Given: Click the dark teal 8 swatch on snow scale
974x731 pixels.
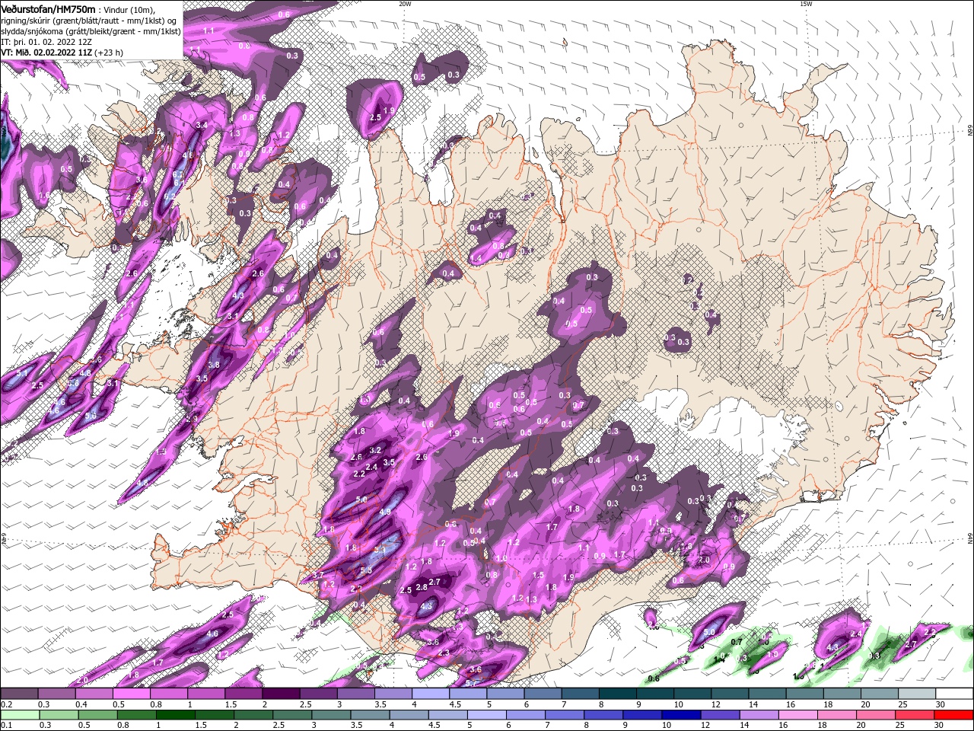Looking at the screenshot, I should click(618, 694).
